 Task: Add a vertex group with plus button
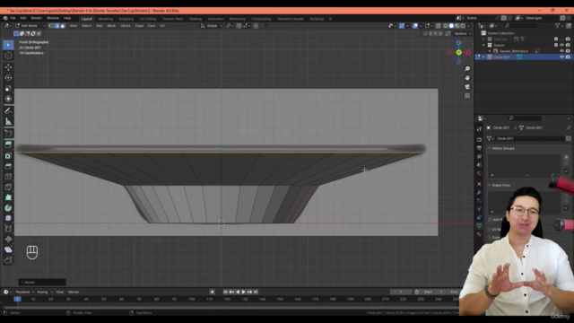tap(566, 157)
